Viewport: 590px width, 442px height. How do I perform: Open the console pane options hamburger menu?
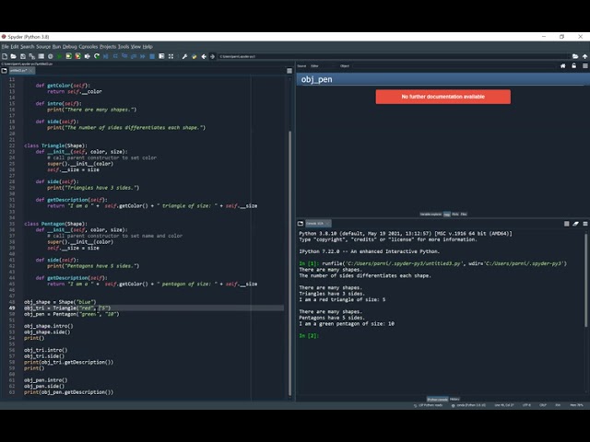[585, 224]
